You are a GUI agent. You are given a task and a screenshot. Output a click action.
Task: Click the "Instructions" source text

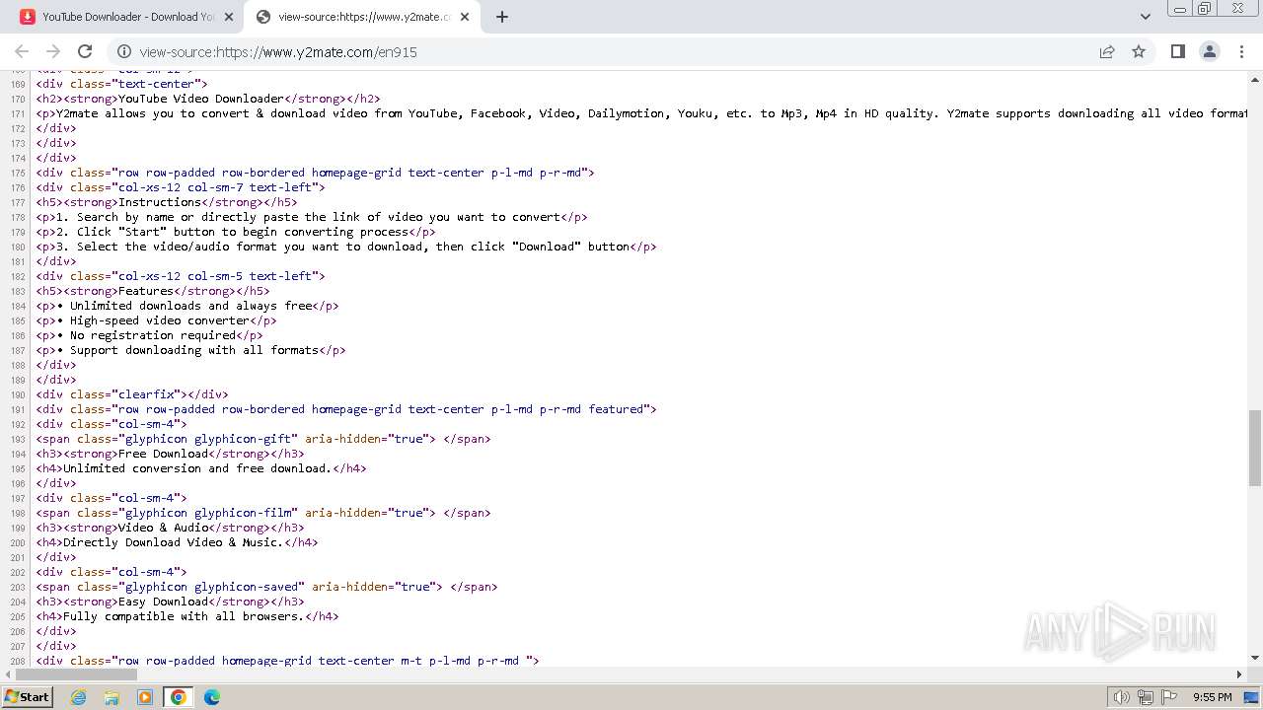tap(159, 202)
